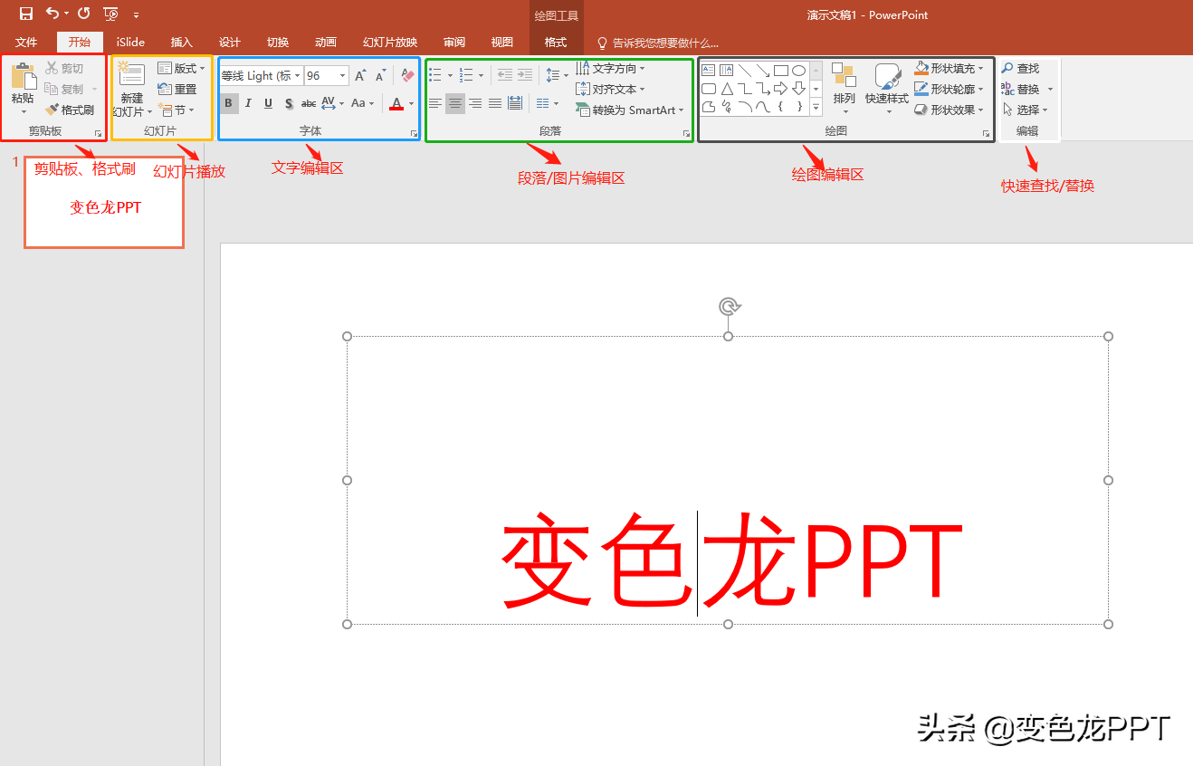Open the 版式 (Layout) dropdown
The image size is (1193, 766).
point(181,68)
